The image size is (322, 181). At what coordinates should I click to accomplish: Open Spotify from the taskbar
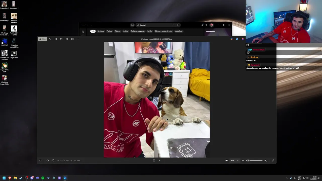43,178
